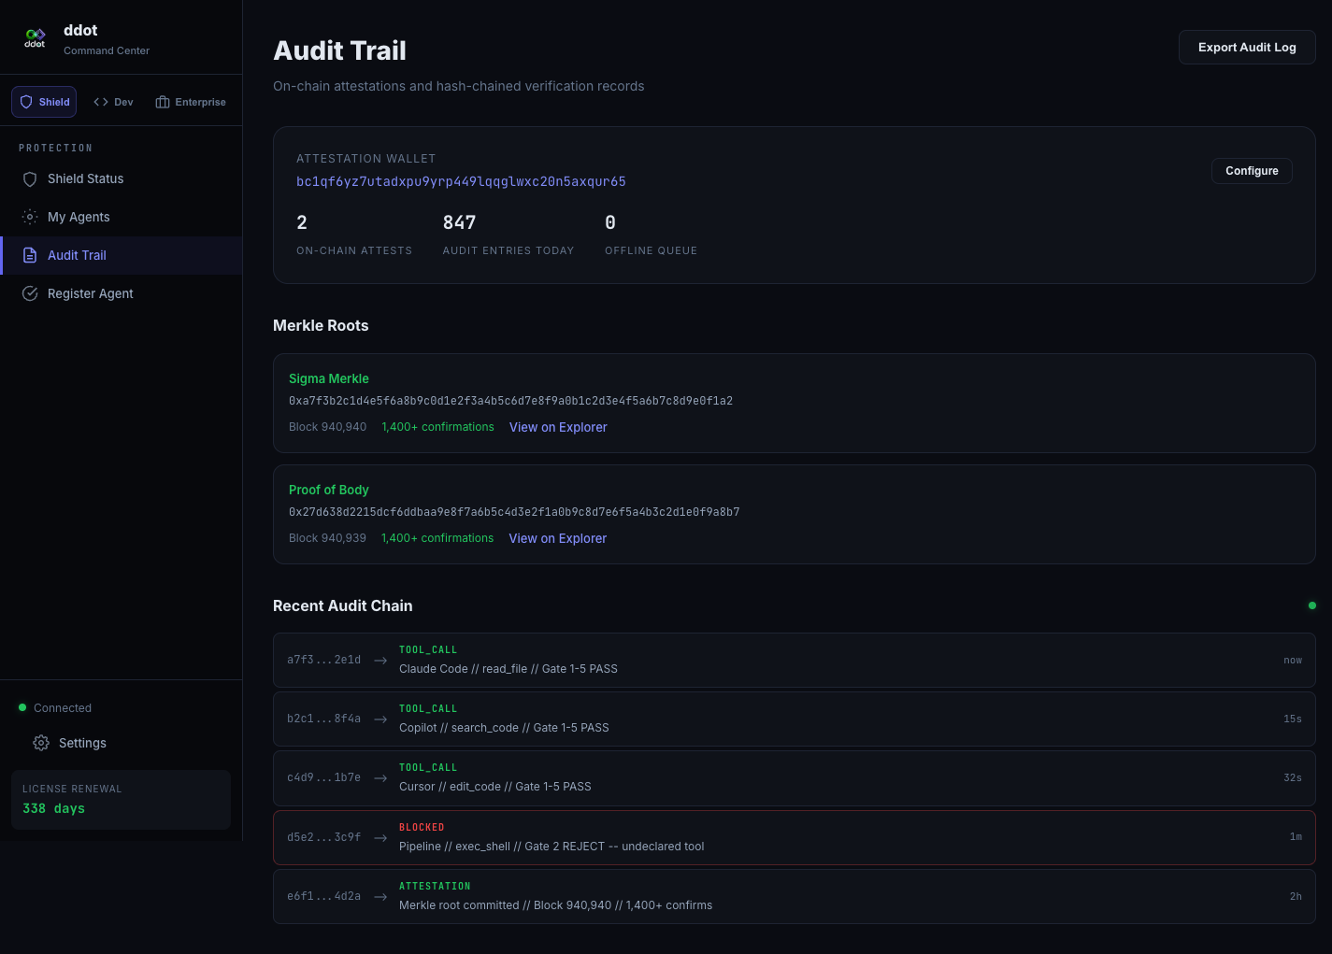Click the green live indicator beside Recent Audit Chain

tap(1312, 605)
